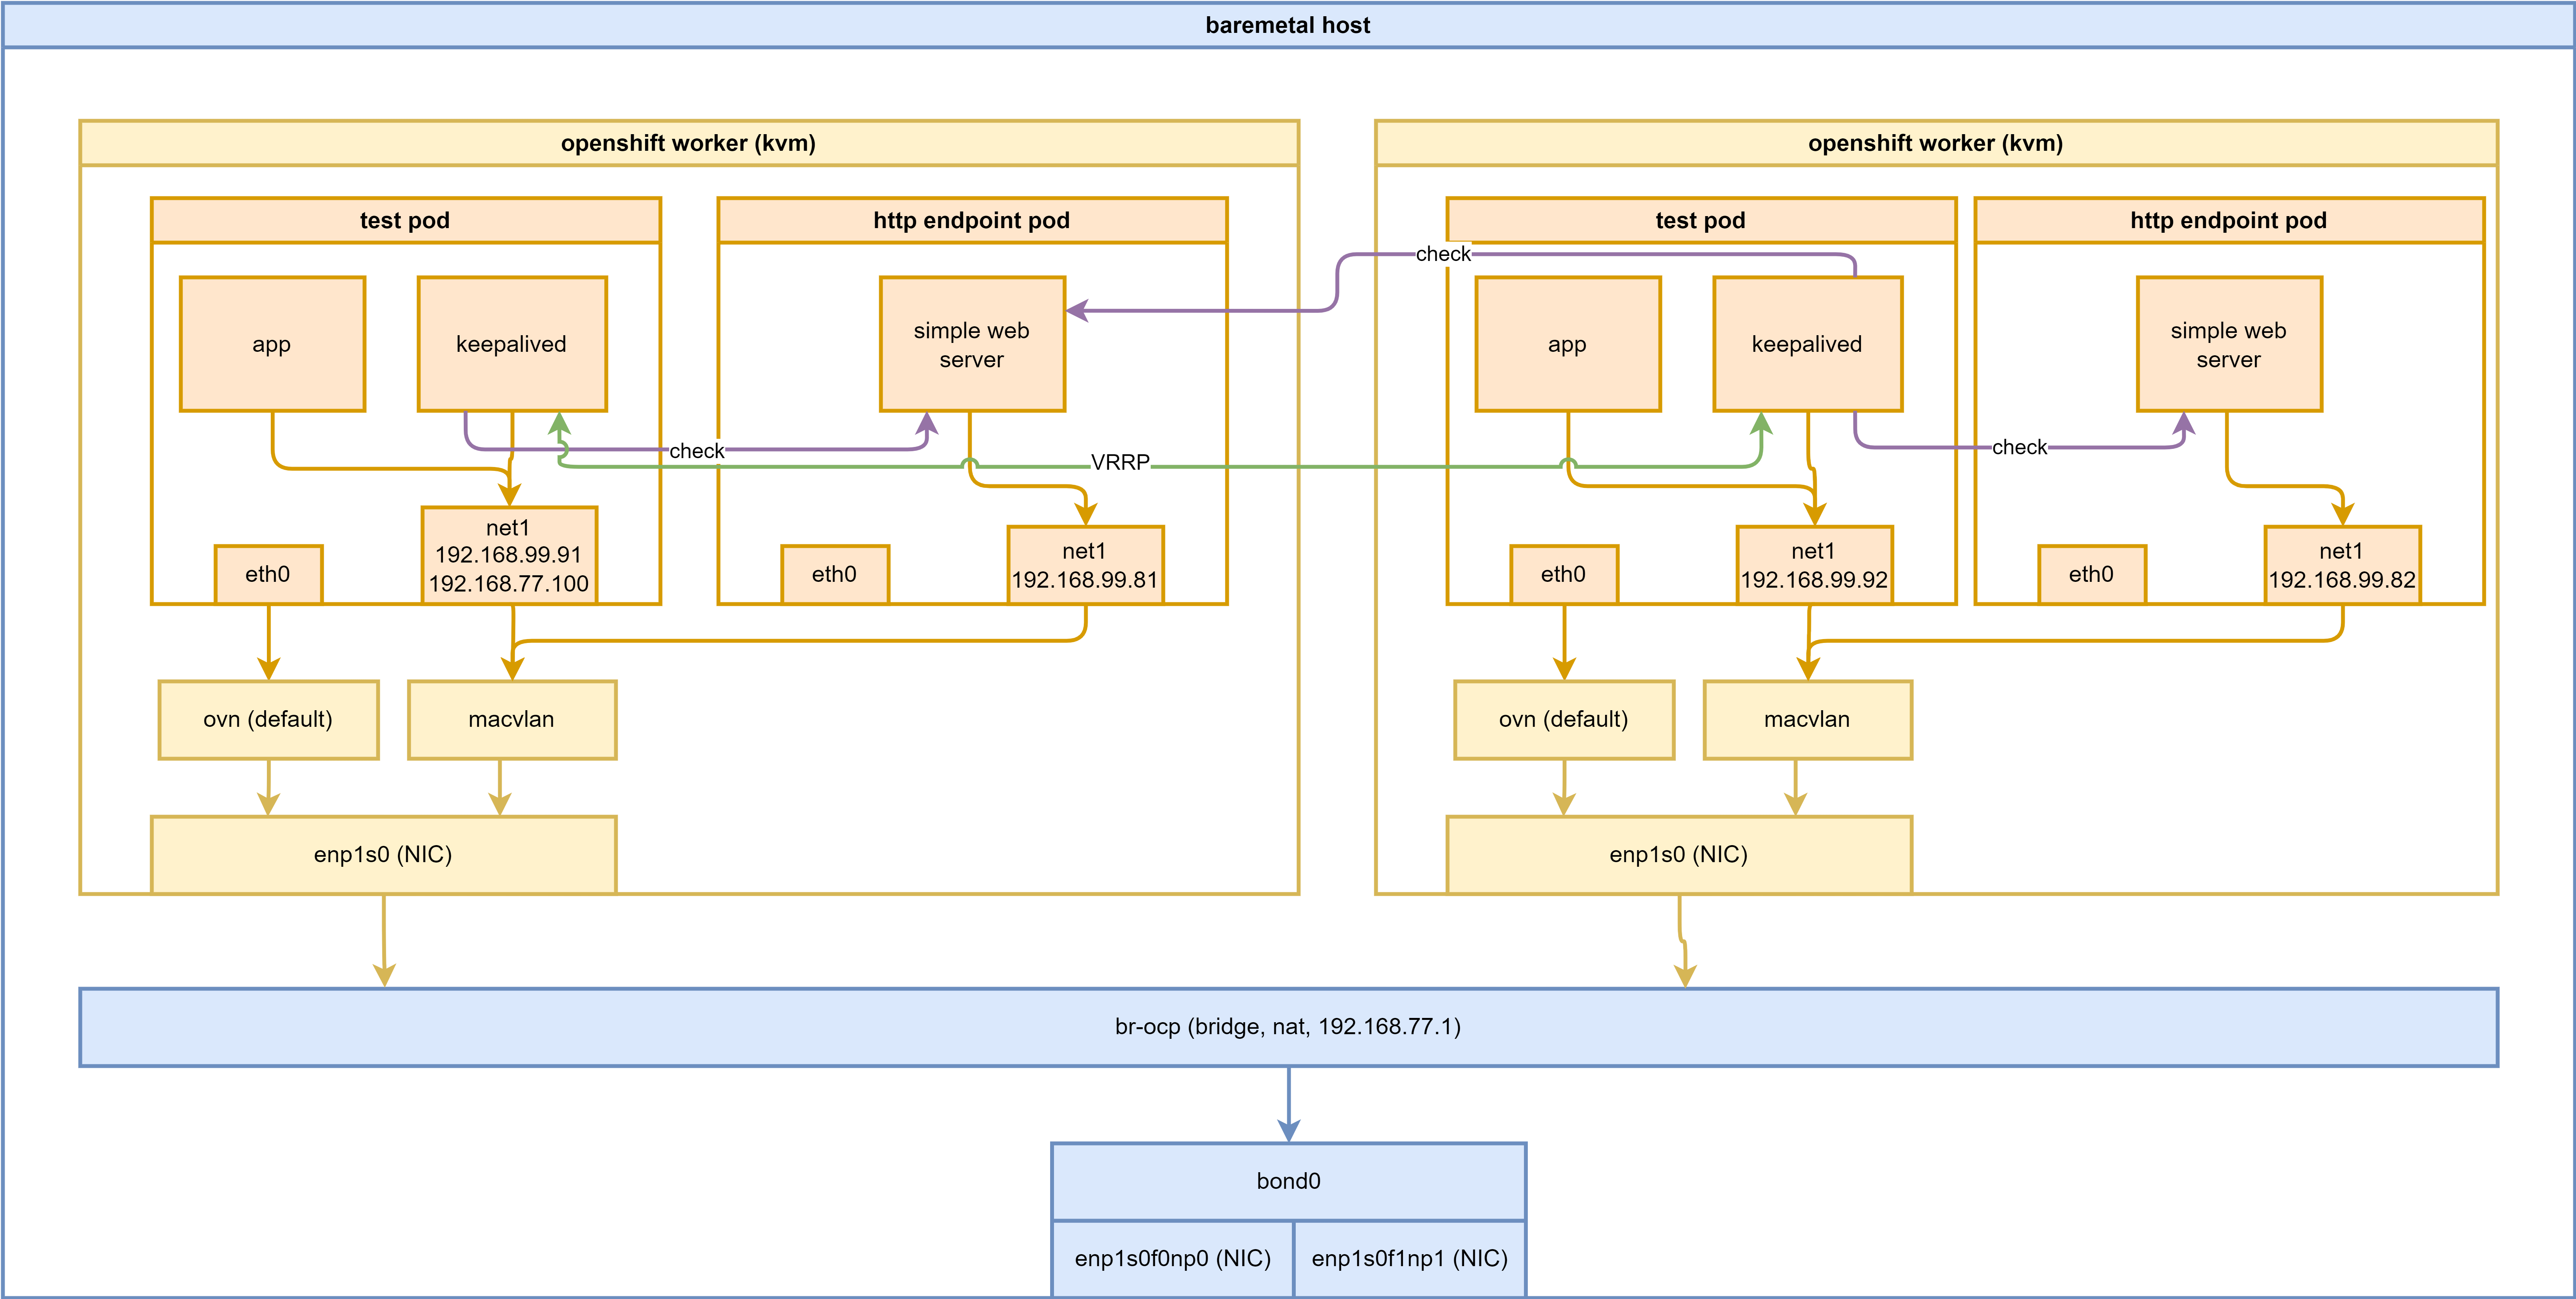The width and height of the screenshot is (2576, 1299).
Task: Select the bond0 box
Action: pyautogui.click(x=1288, y=1181)
